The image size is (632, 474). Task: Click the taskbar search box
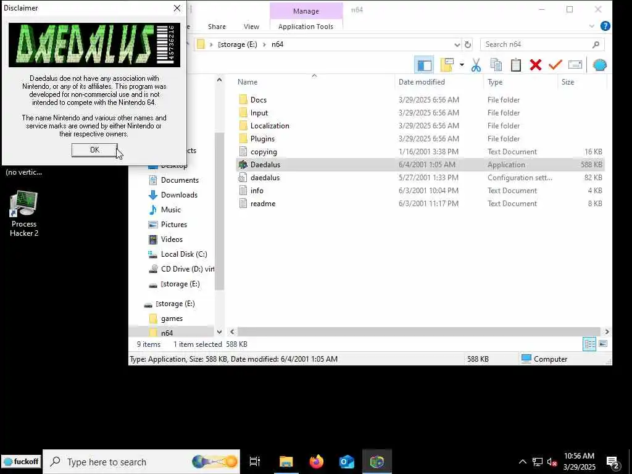tap(141, 462)
